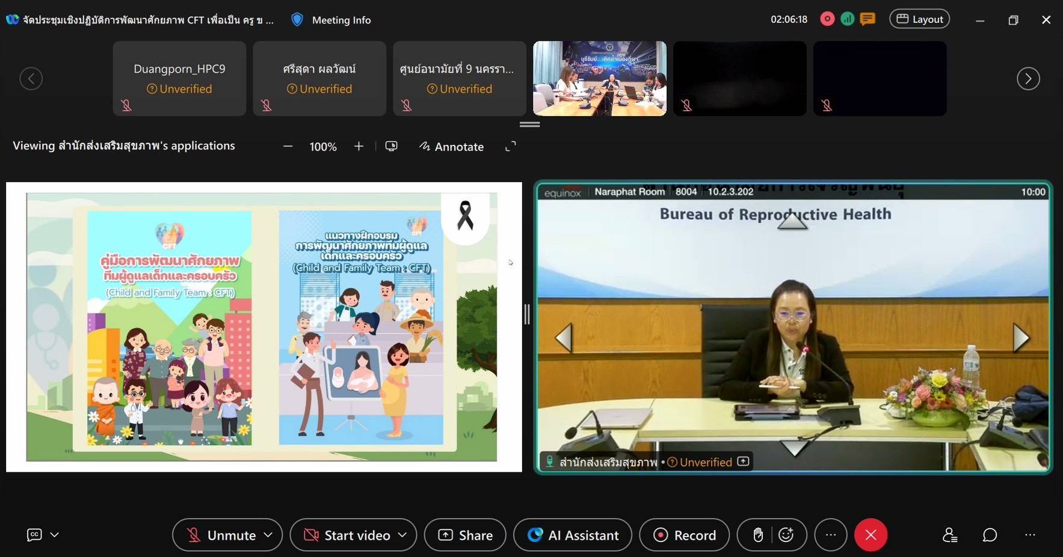Click the leave meeting red button

[x=870, y=535]
